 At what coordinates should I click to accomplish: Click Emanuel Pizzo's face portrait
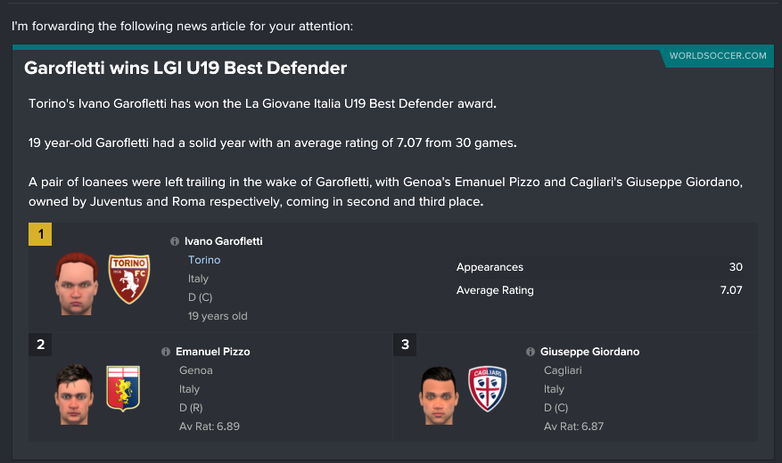[x=74, y=394]
